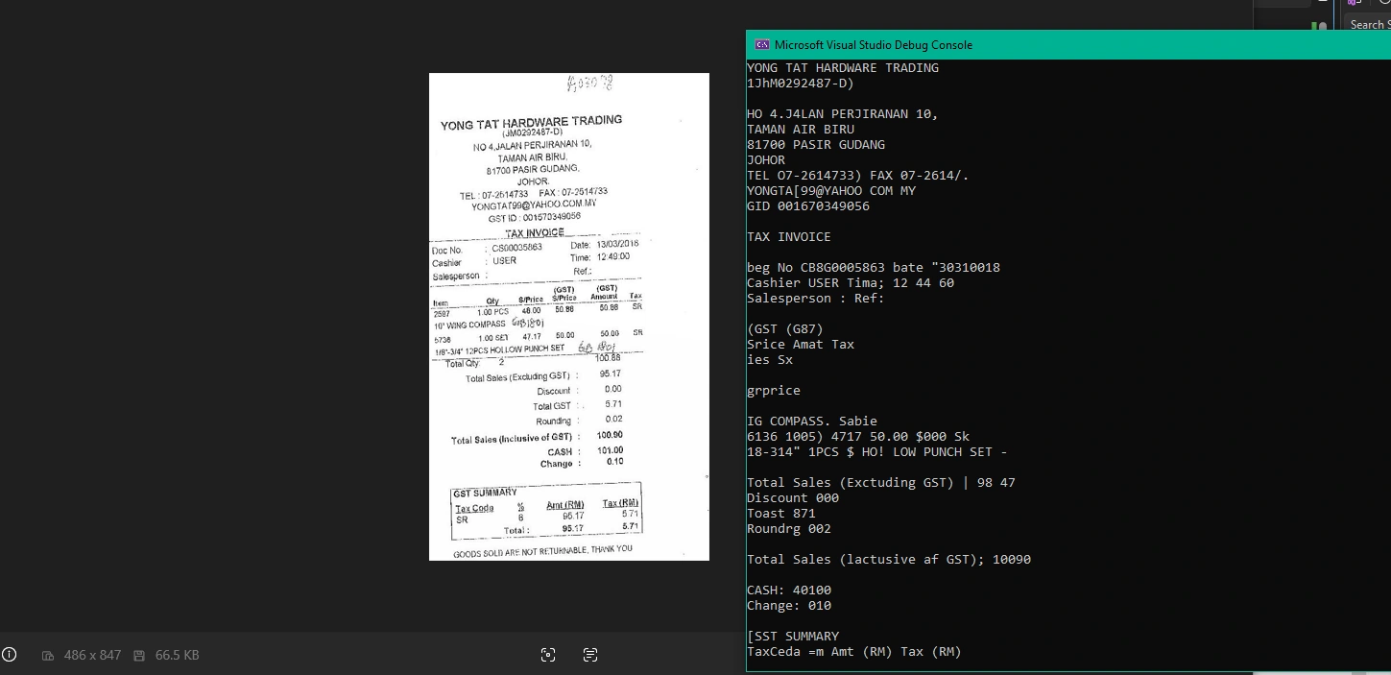Select the '486 x 847' dimensions text
Image resolution: width=1391 pixels, height=675 pixels.
[x=92, y=656]
